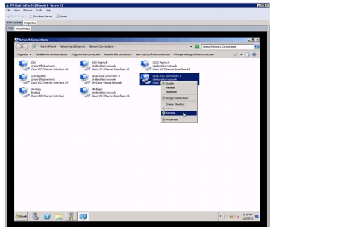Choose Bridge Connections in context menu
The width and height of the screenshot is (347, 231).
179,98
